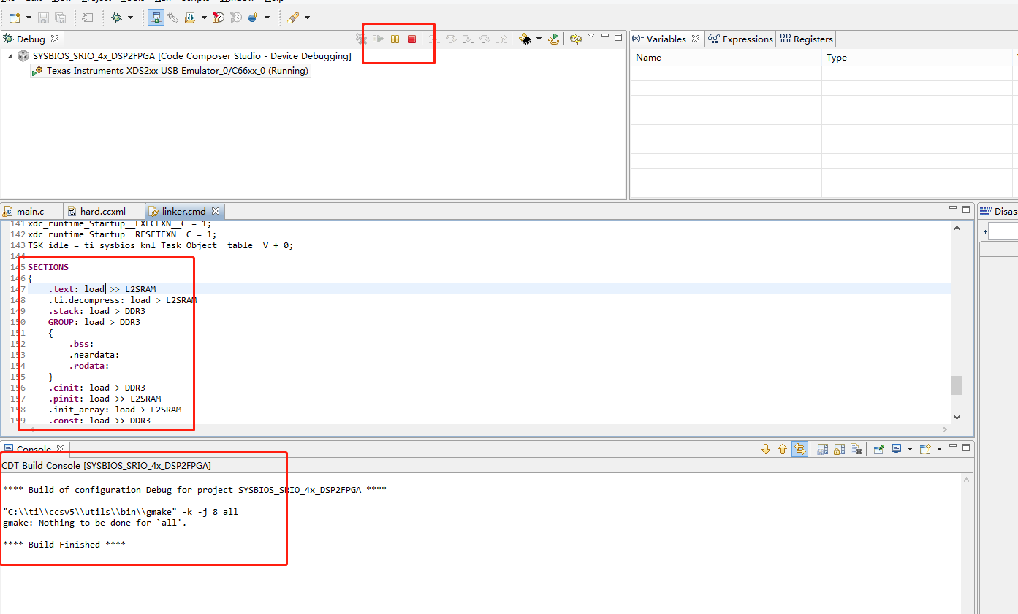Switch to the Variables tab
Screen dimensions: 1018x614
click(x=666, y=39)
